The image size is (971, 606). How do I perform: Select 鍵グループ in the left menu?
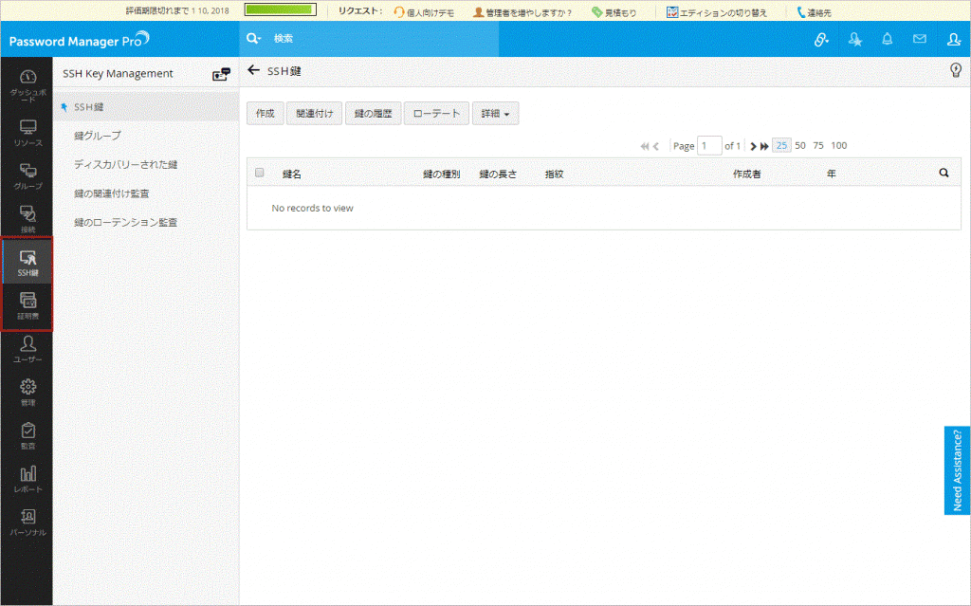coord(98,136)
